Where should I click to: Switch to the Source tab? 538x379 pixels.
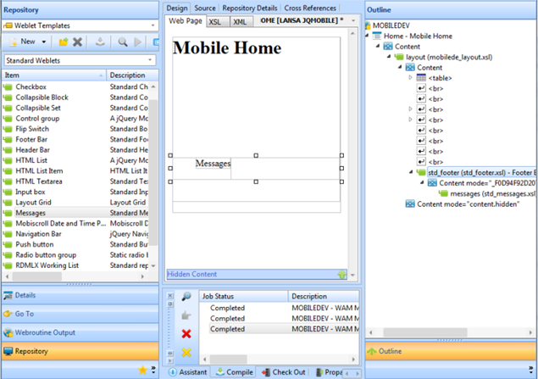pyautogui.click(x=205, y=8)
